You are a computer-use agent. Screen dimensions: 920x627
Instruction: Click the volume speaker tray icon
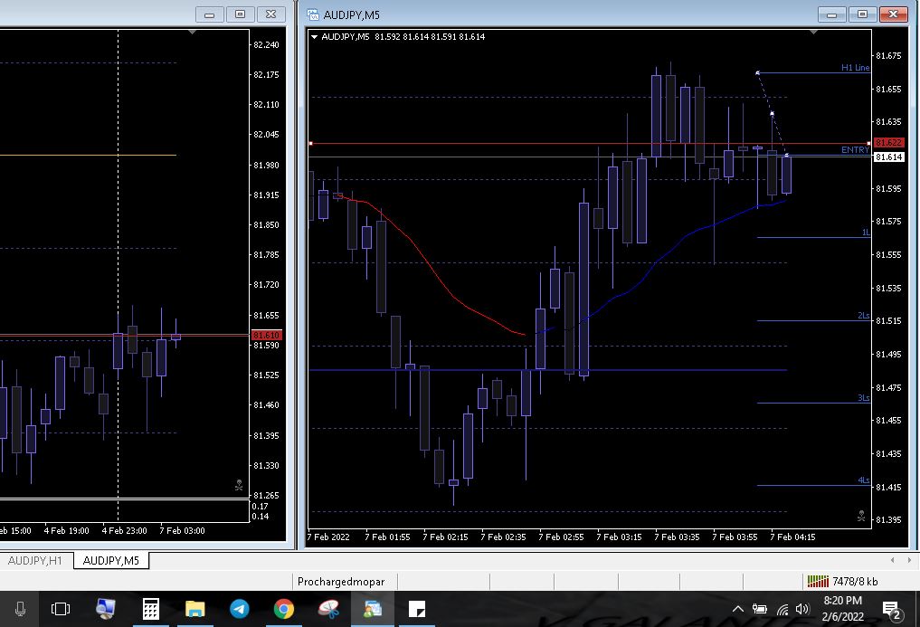click(801, 609)
